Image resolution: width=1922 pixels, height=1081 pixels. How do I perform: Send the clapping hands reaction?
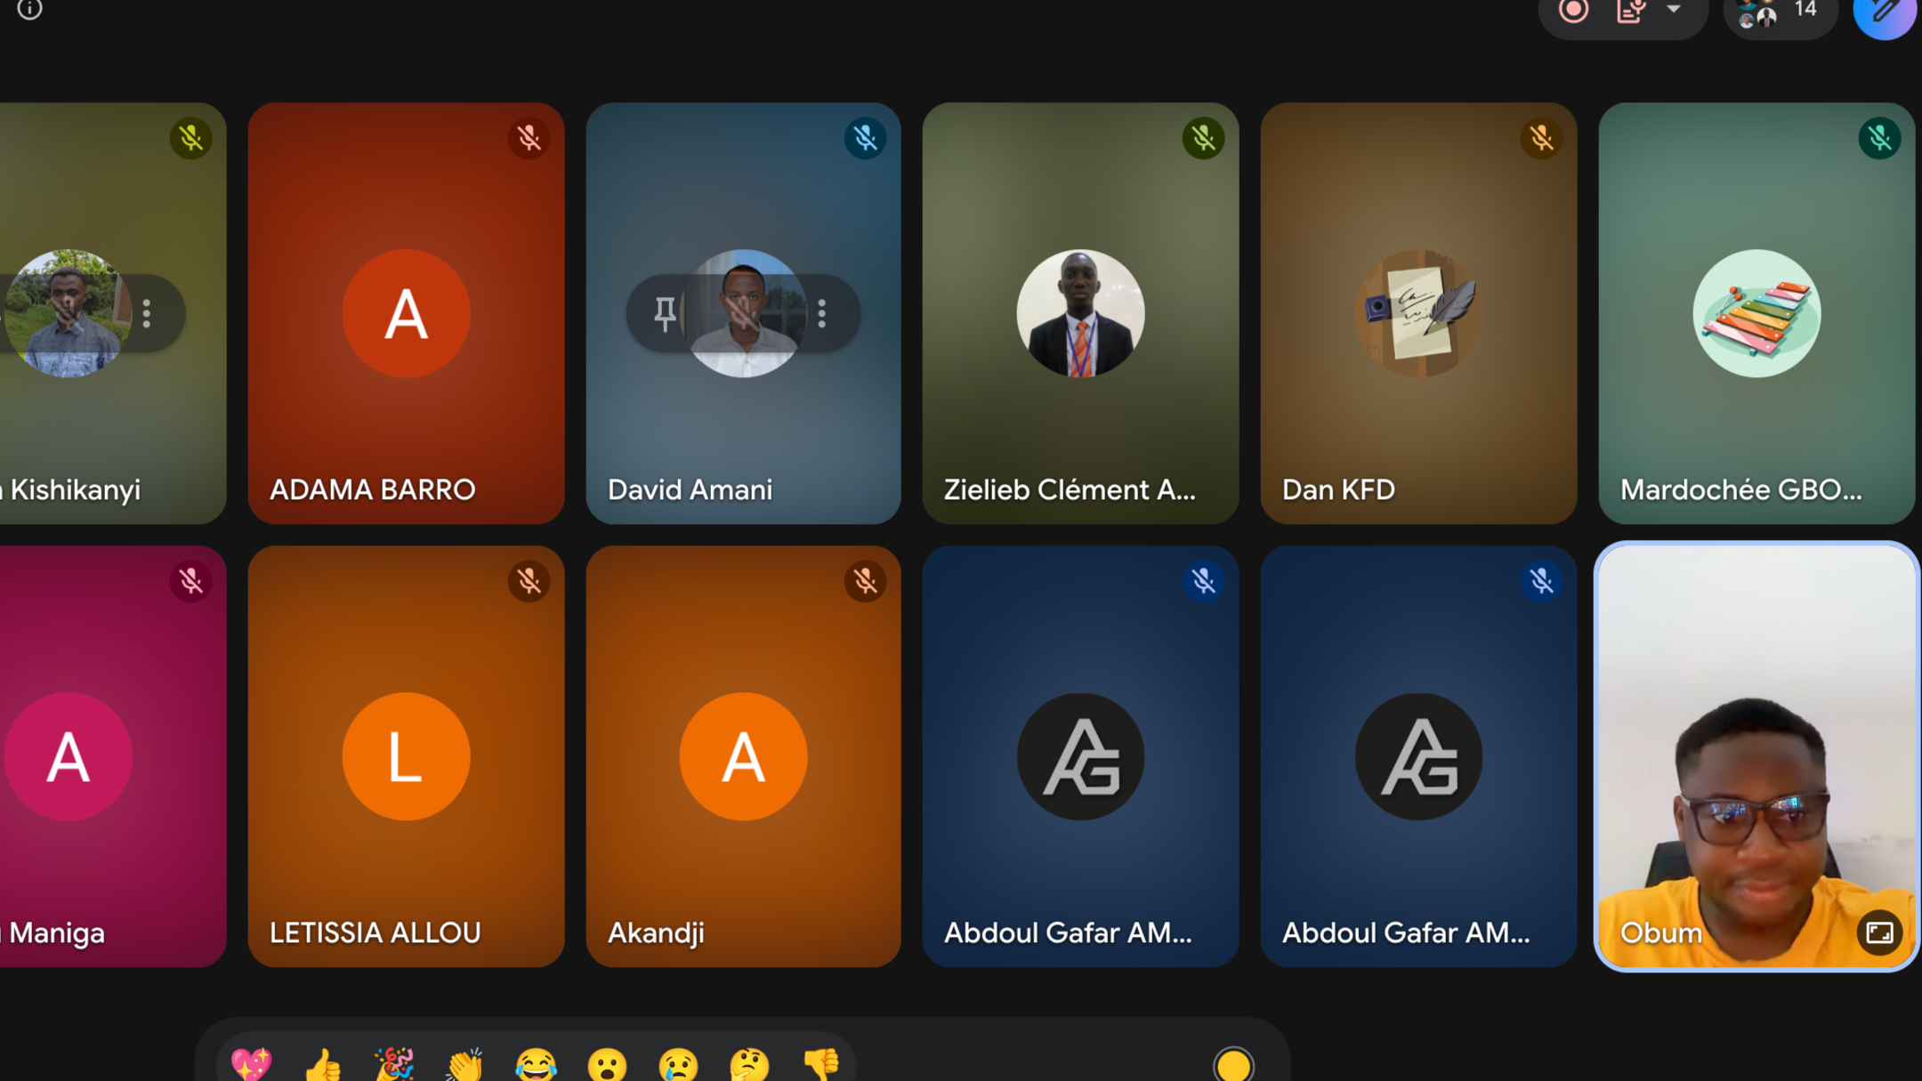point(464,1064)
